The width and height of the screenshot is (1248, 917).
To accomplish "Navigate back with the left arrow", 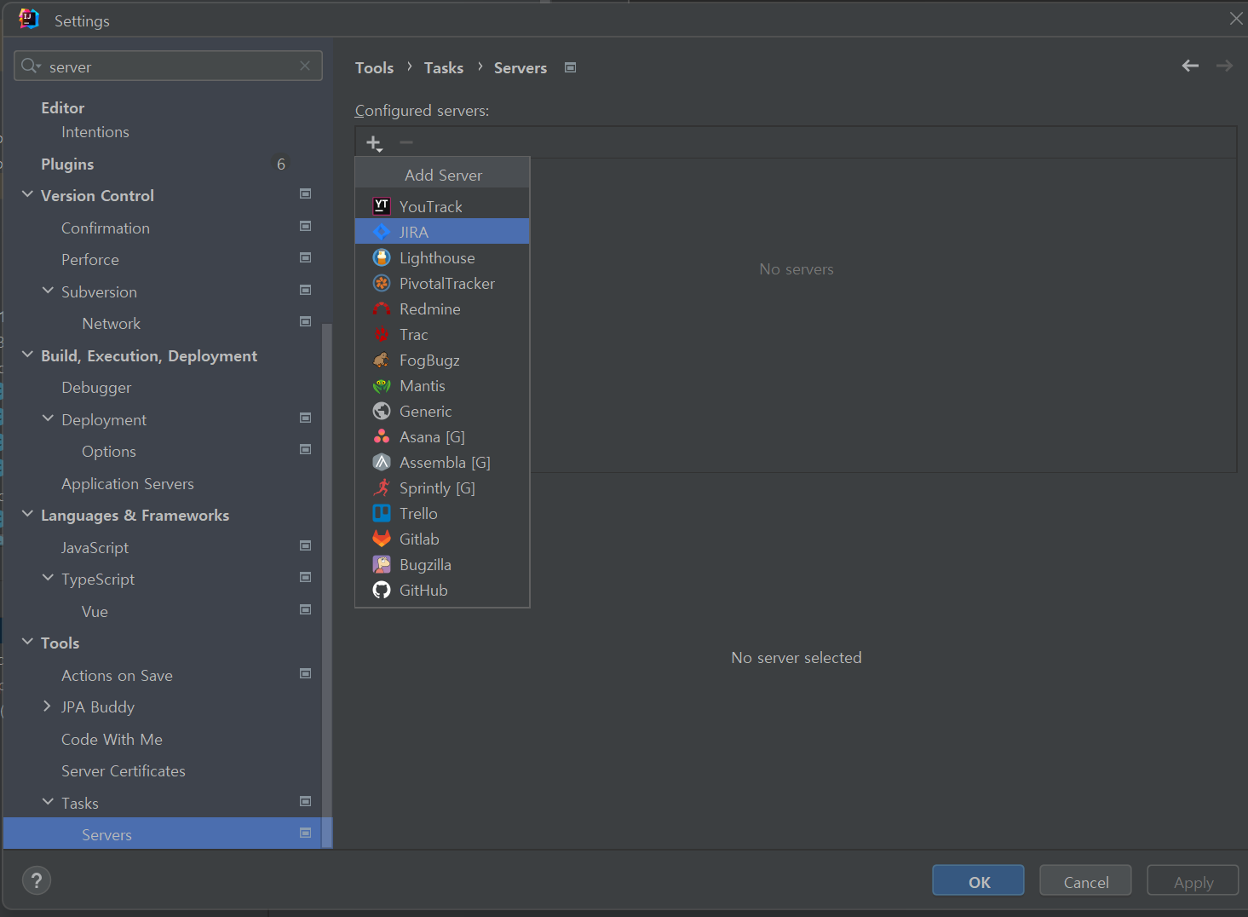I will tap(1190, 66).
